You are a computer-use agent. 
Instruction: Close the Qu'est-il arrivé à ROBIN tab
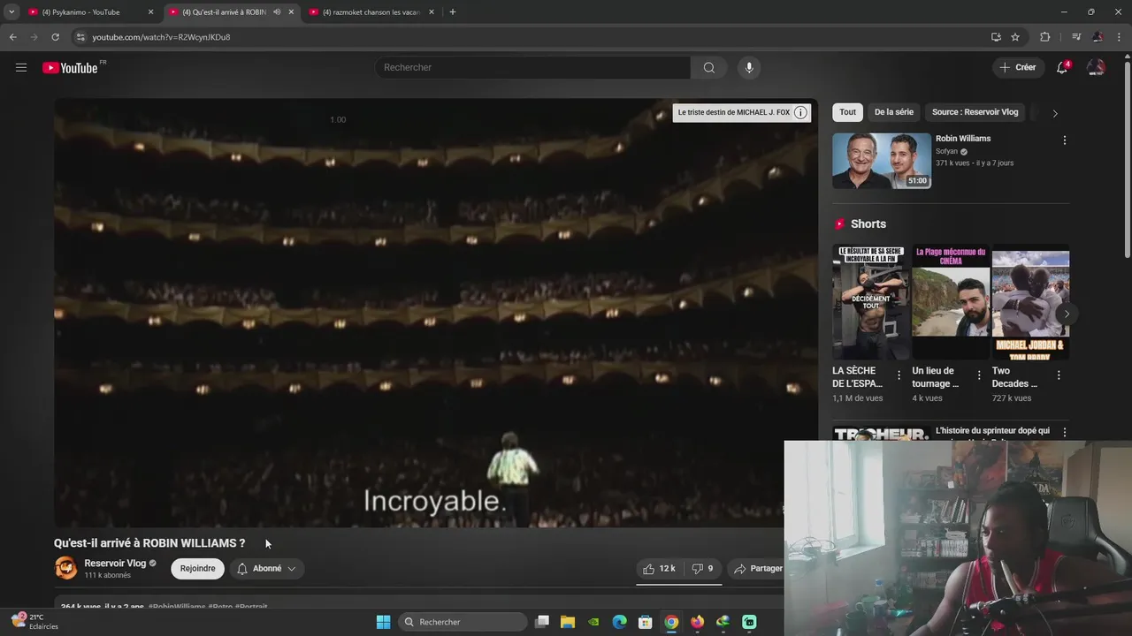(291, 12)
